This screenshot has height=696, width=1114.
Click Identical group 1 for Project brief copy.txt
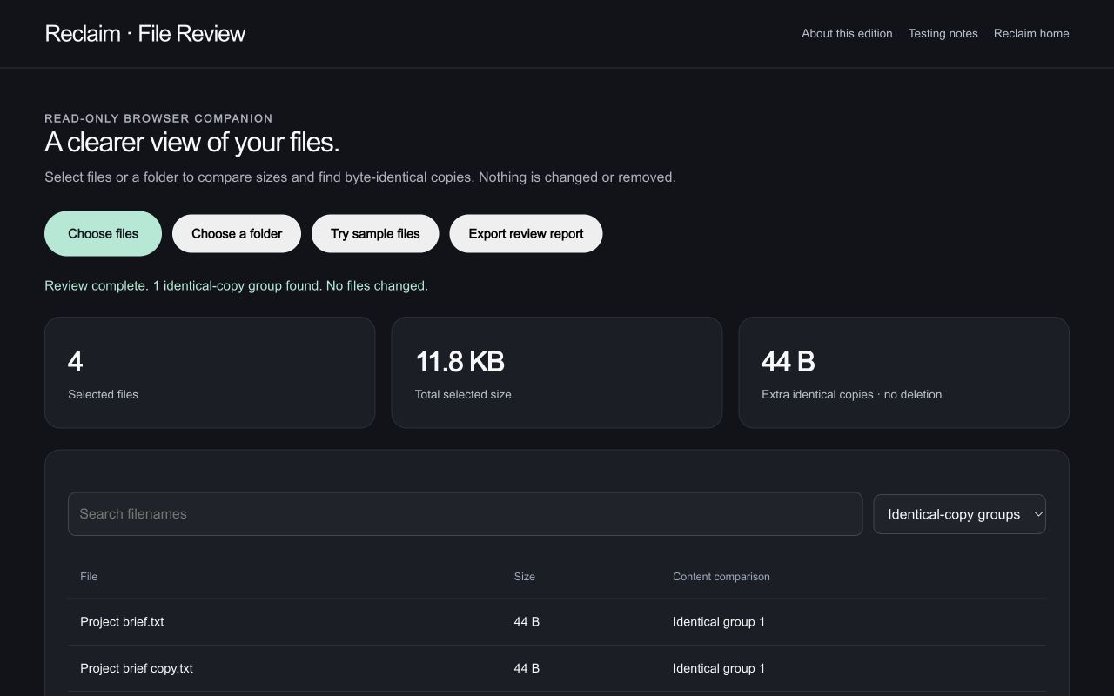coord(719,668)
